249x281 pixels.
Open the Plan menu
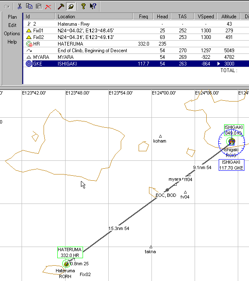click(12, 17)
